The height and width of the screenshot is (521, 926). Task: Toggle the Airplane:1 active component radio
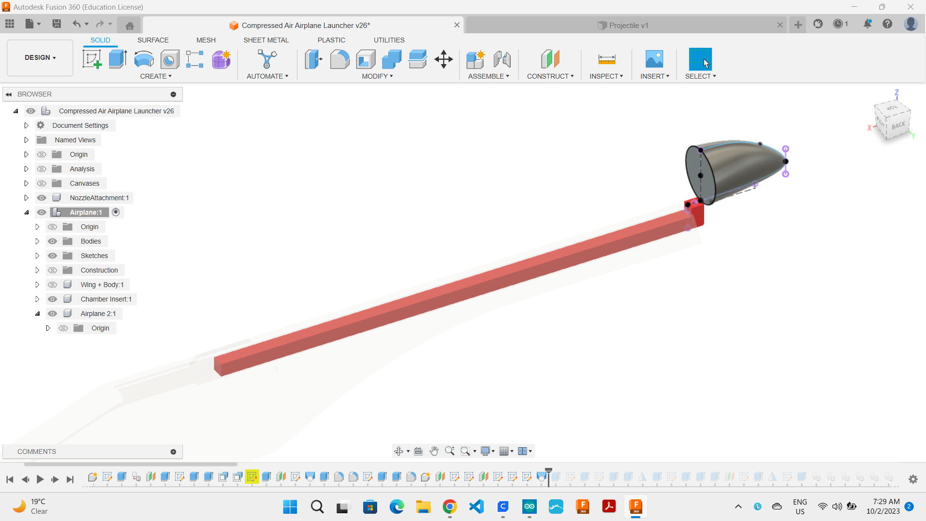point(116,212)
